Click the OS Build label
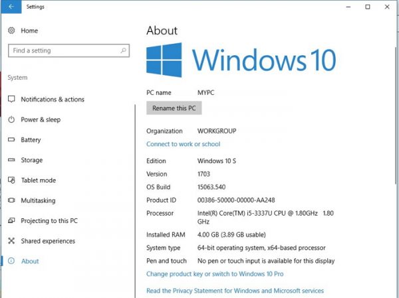The width and height of the screenshot is (399, 298). (158, 187)
